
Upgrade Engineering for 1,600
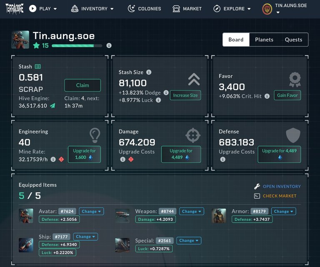pos(84,154)
